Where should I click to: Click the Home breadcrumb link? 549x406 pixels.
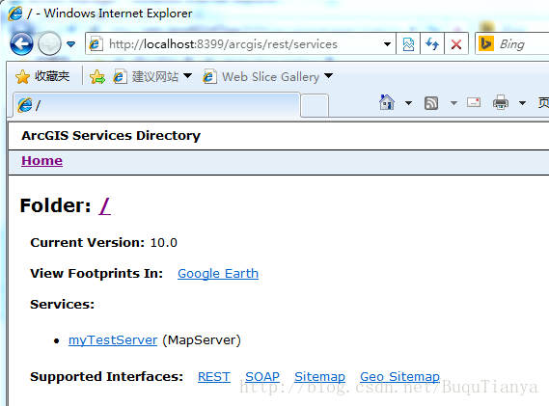[42, 161]
